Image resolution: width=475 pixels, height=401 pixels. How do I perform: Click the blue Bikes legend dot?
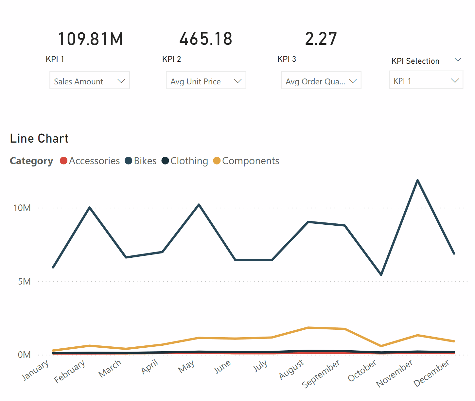pos(128,161)
